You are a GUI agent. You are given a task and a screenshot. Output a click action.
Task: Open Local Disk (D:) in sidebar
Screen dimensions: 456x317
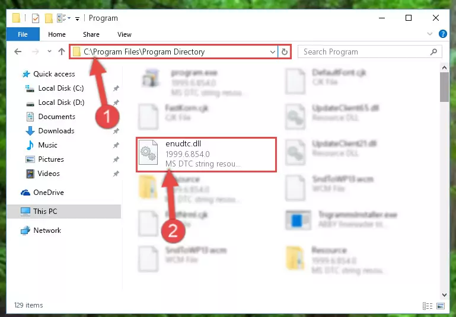coord(61,103)
